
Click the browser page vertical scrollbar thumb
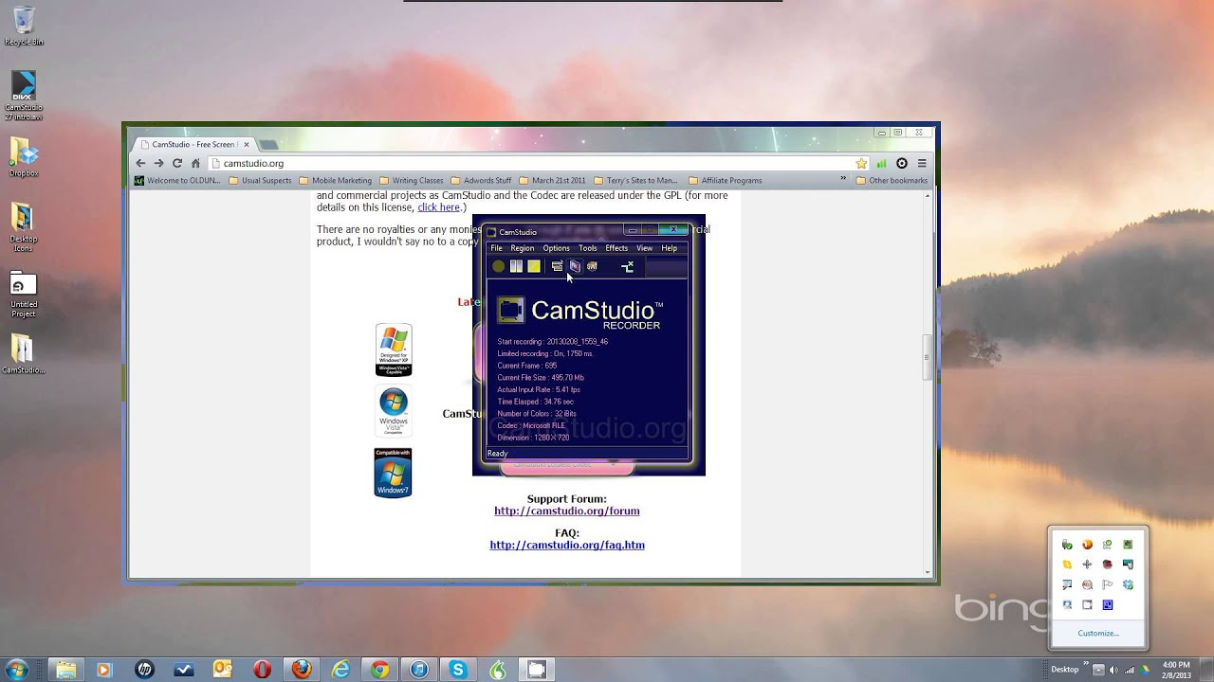928,356
